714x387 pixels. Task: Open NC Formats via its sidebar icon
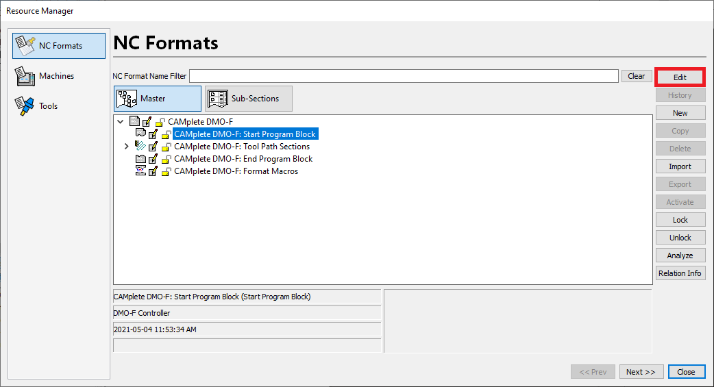coord(25,45)
